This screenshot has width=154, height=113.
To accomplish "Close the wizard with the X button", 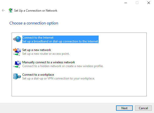I will pyautogui.click(x=149, y=3).
